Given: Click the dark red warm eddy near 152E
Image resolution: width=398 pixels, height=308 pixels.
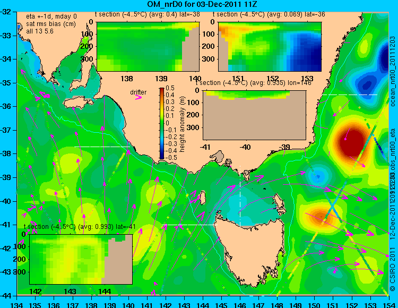Looking at the screenshot, I should pos(352,143).
